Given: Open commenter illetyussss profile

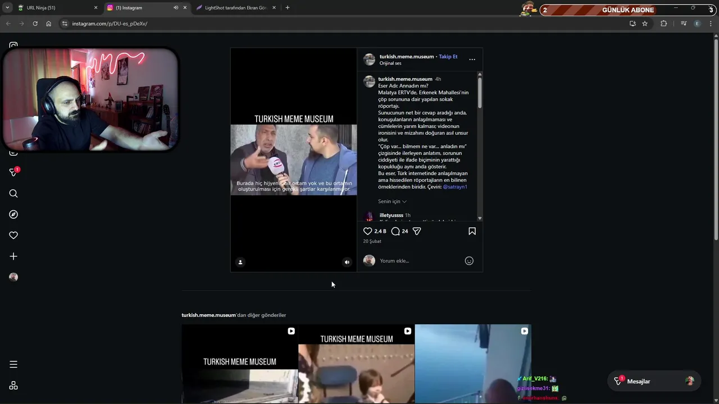Looking at the screenshot, I should pyautogui.click(x=391, y=215).
